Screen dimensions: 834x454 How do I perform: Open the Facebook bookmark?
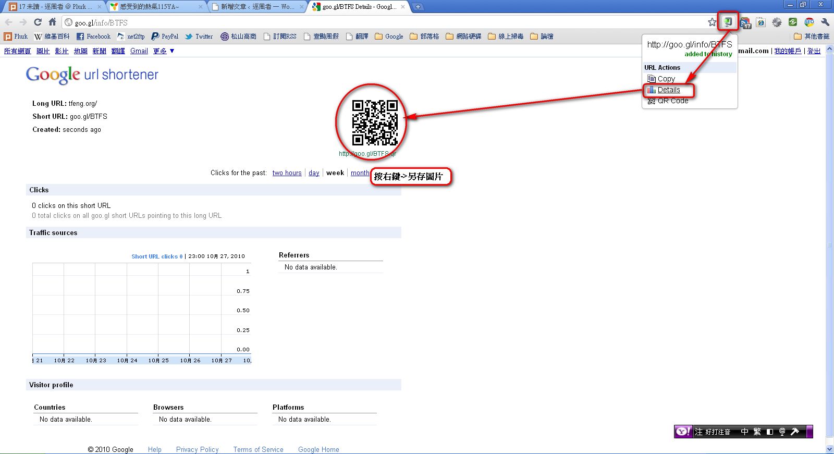[x=93, y=36]
